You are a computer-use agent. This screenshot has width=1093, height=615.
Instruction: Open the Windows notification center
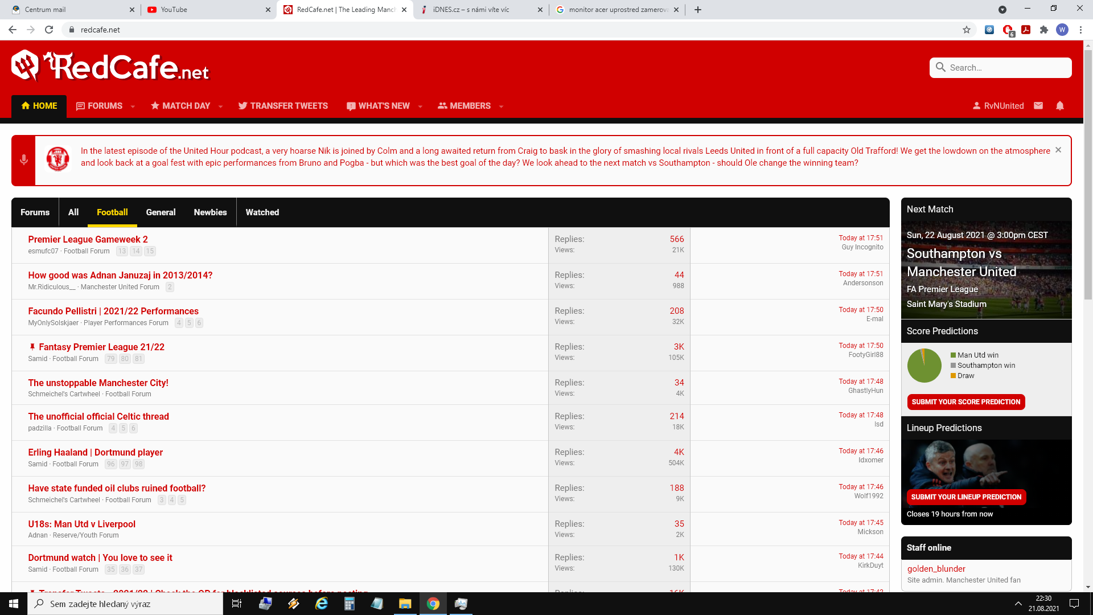pos(1074,604)
